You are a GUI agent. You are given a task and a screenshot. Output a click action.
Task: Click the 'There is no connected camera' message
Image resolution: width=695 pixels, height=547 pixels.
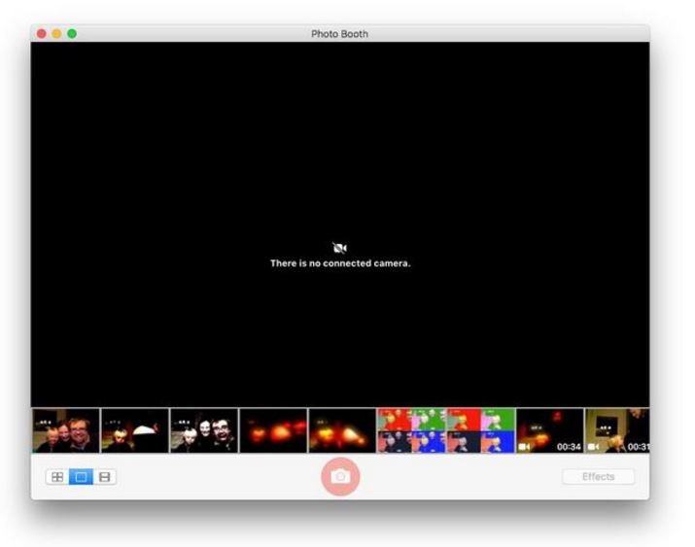[x=340, y=263]
